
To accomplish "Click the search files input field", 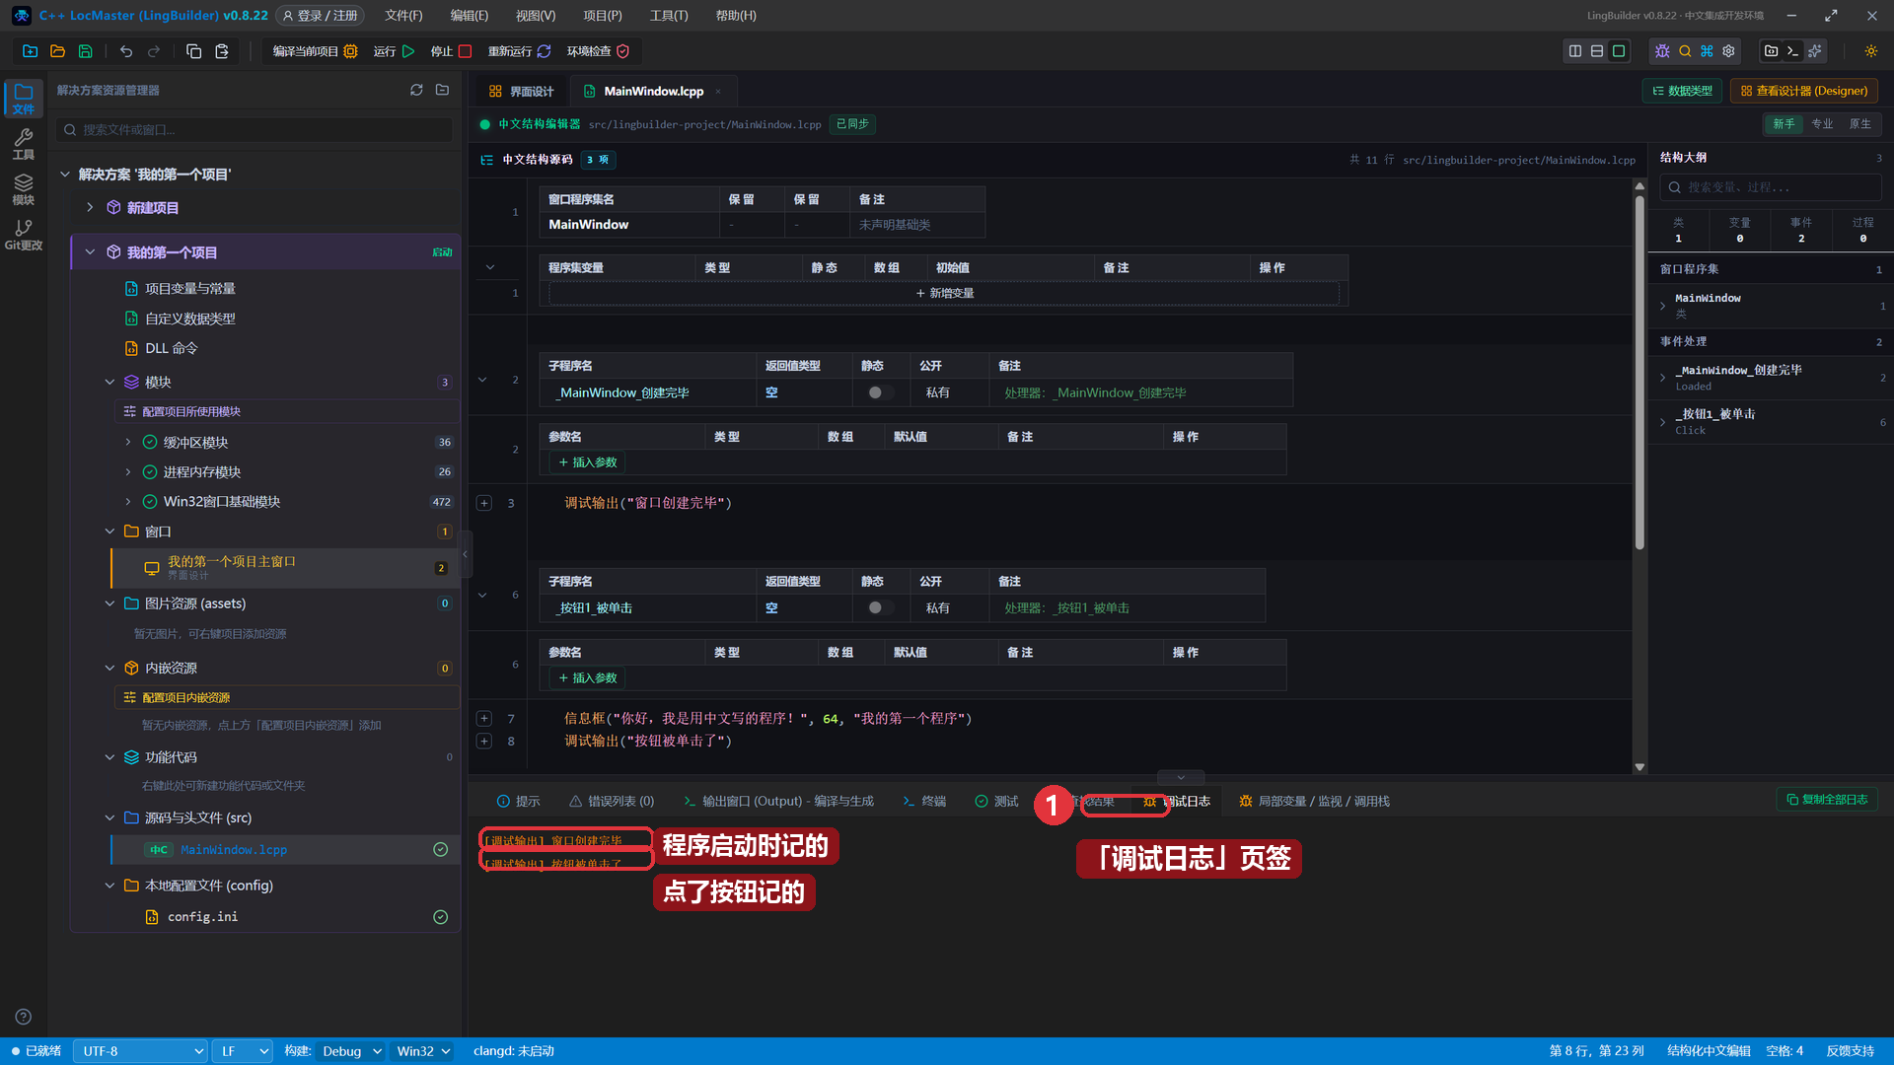I will click(256, 129).
